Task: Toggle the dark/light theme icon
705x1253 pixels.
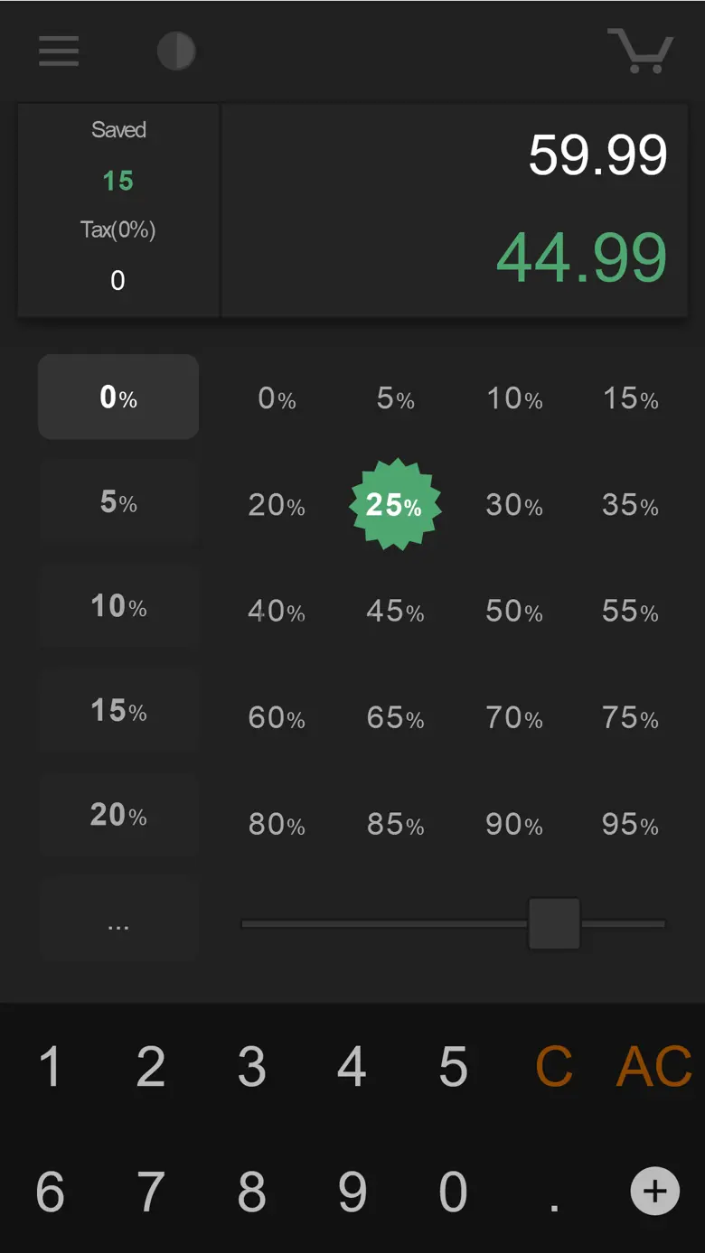Action: click(176, 51)
